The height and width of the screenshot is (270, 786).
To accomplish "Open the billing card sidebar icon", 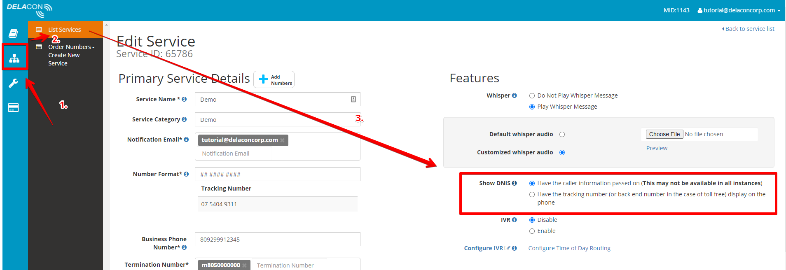I will pyautogui.click(x=14, y=108).
